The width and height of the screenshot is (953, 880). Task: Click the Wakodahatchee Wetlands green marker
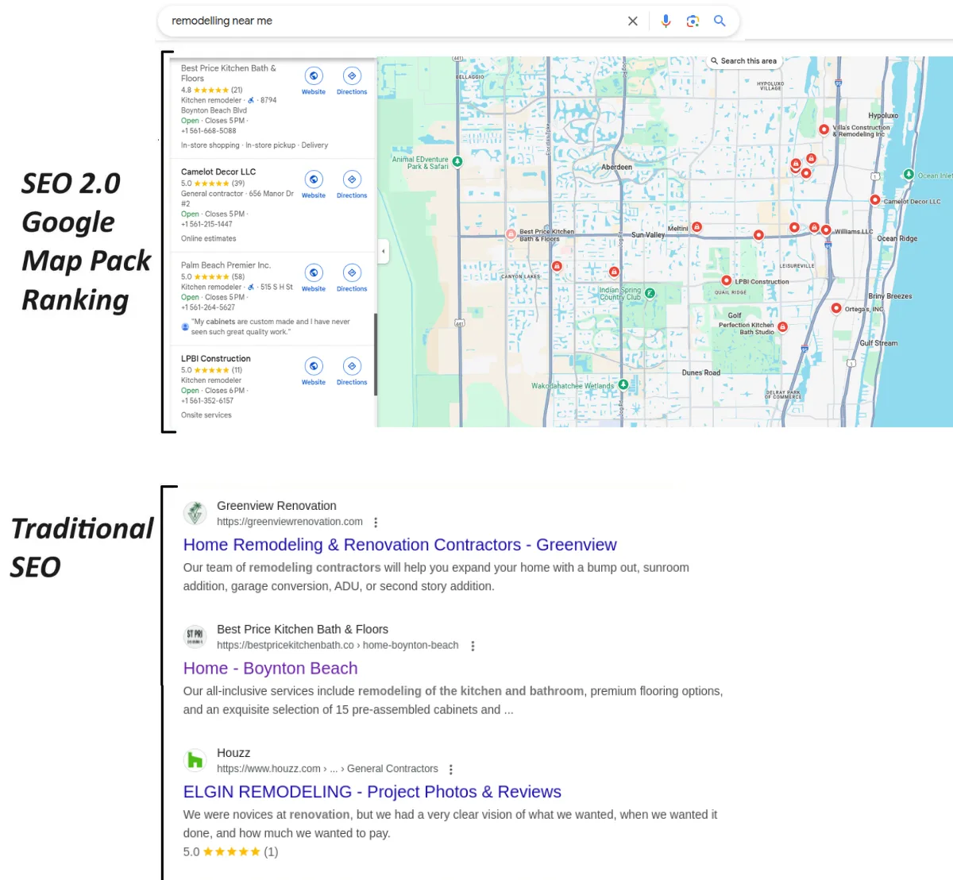tap(623, 384)
